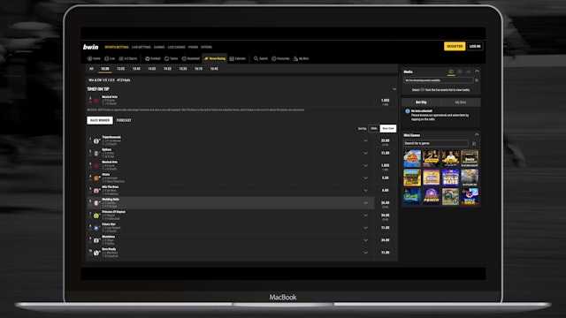Open the Offers menu
The height and width of the screenshot is (318, 566).
(206, 47)
